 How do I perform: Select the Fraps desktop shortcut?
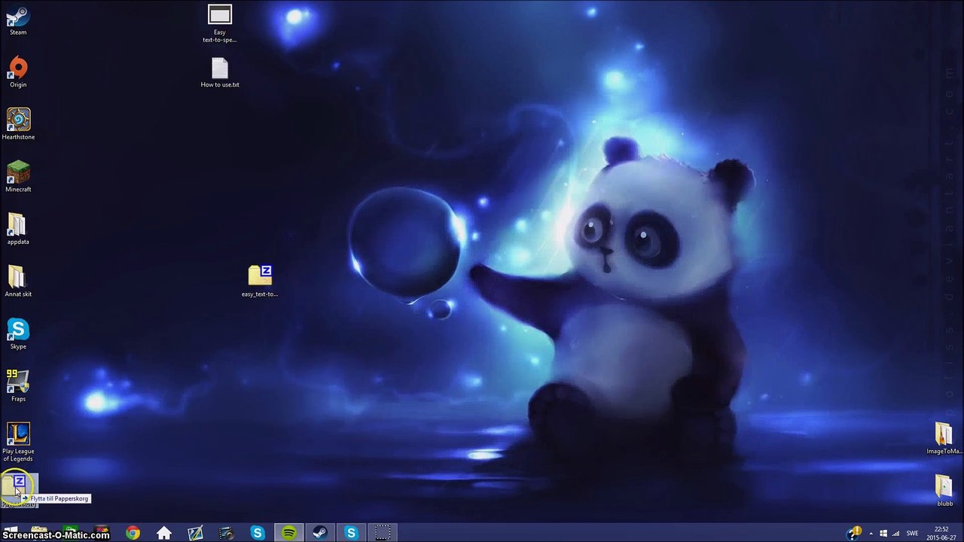coord(18,386)
